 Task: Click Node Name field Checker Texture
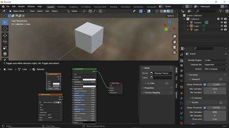pyautogui.click(x=161, y=73)
